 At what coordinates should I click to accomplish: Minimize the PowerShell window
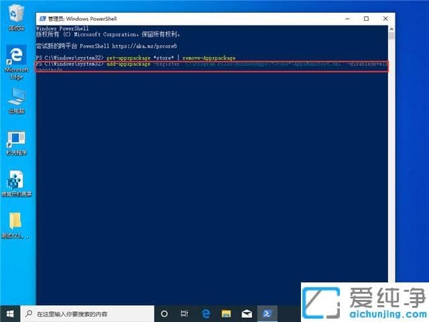click(347, 19)
